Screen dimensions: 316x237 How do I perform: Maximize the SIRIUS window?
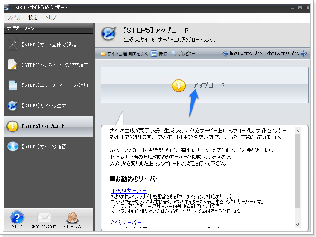tap(300, 8)
